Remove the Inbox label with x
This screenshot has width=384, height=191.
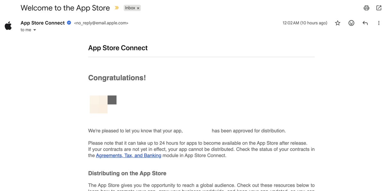click(x=138, y=8)
